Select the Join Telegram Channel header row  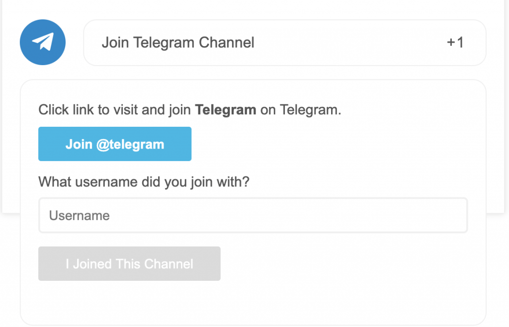286,43
